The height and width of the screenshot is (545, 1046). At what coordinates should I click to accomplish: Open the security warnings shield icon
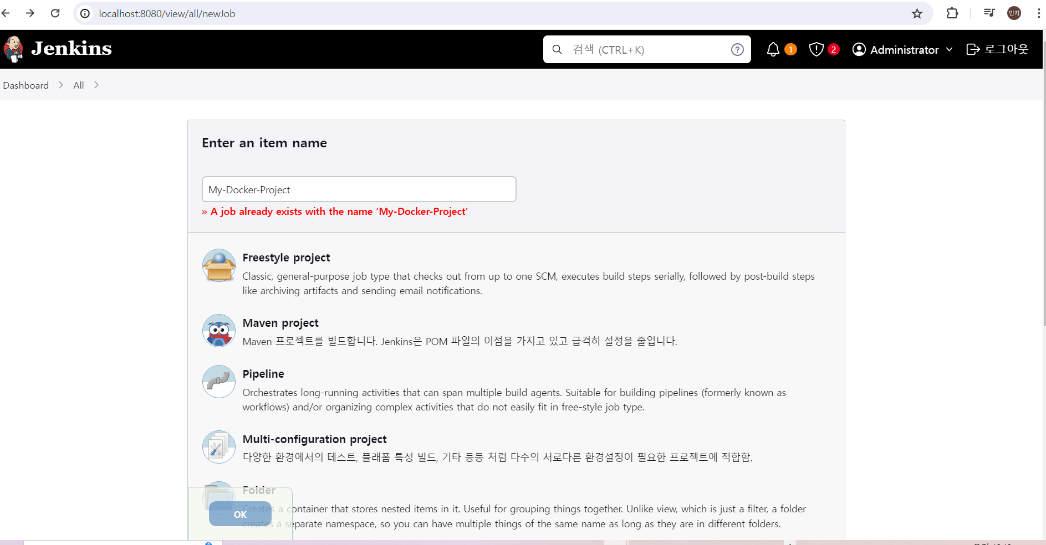tap(816, 49)
